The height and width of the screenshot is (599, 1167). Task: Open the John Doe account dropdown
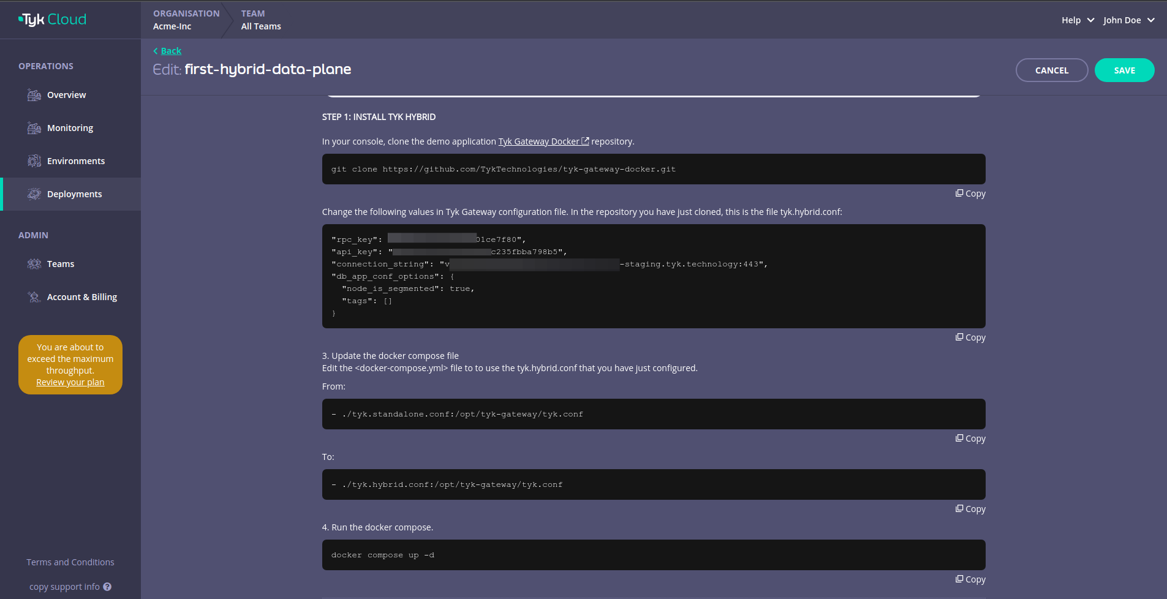1128,20
